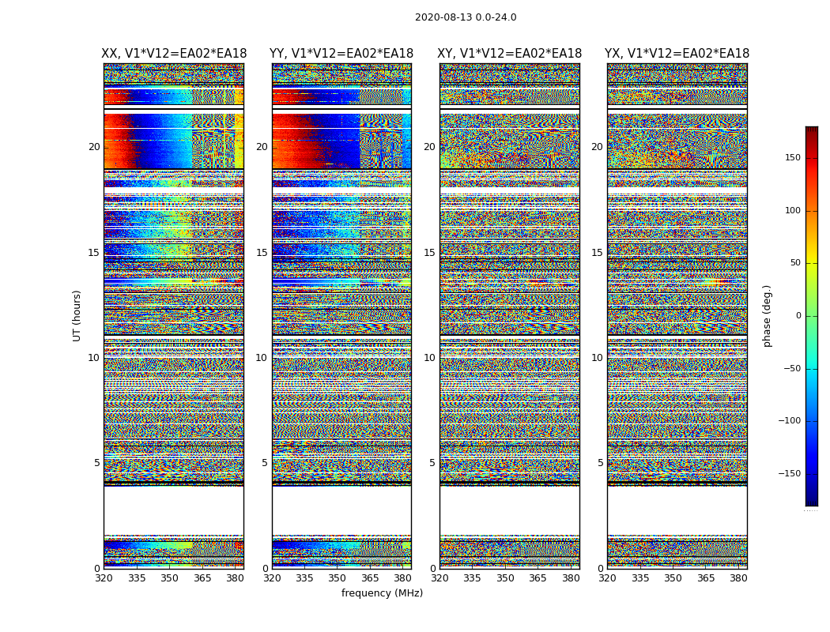Click the 335 frequency tick under XX panel

click(x=137, y=578)
